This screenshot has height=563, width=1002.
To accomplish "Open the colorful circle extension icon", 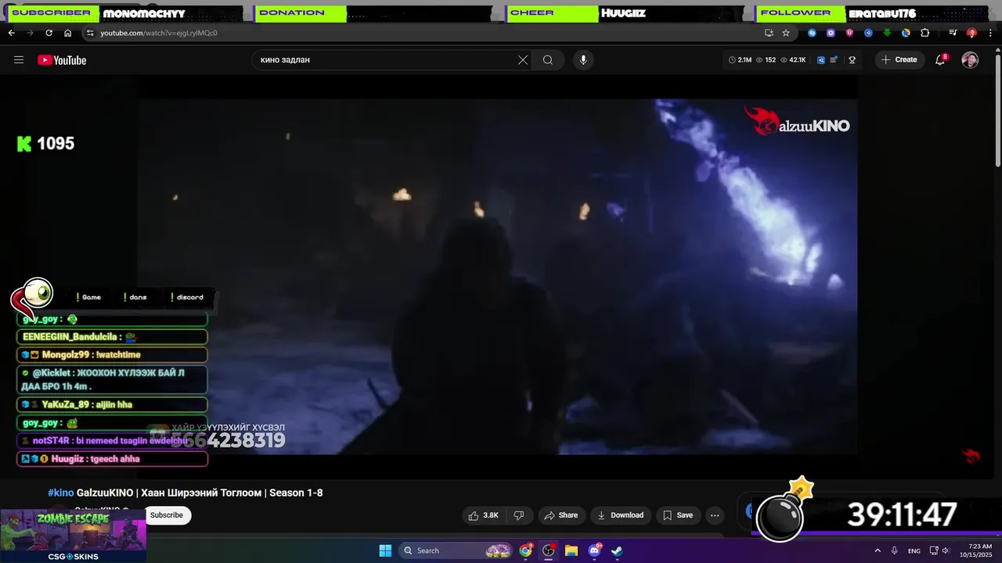I will [x=906, y=33].
